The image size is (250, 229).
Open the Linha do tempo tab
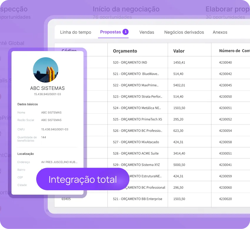(x=76, y=32)
